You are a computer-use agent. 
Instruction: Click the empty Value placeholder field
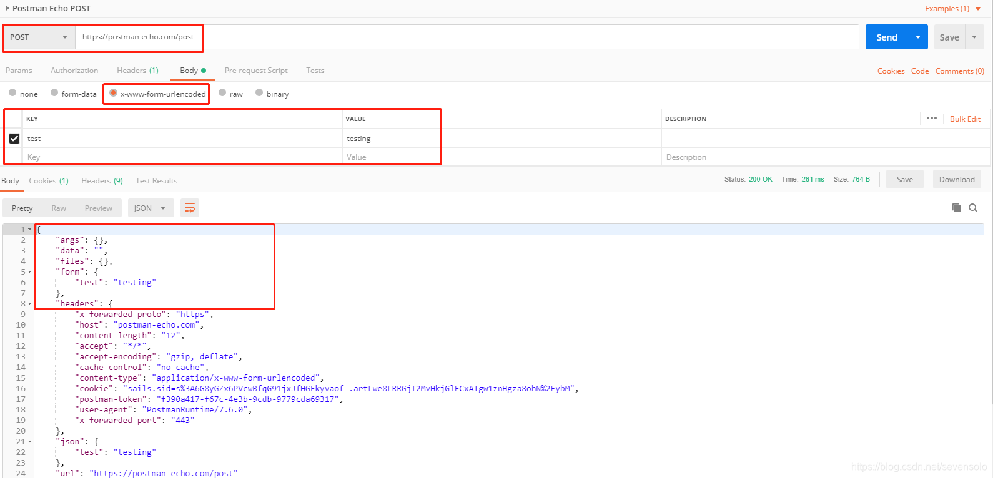(501, 157)
